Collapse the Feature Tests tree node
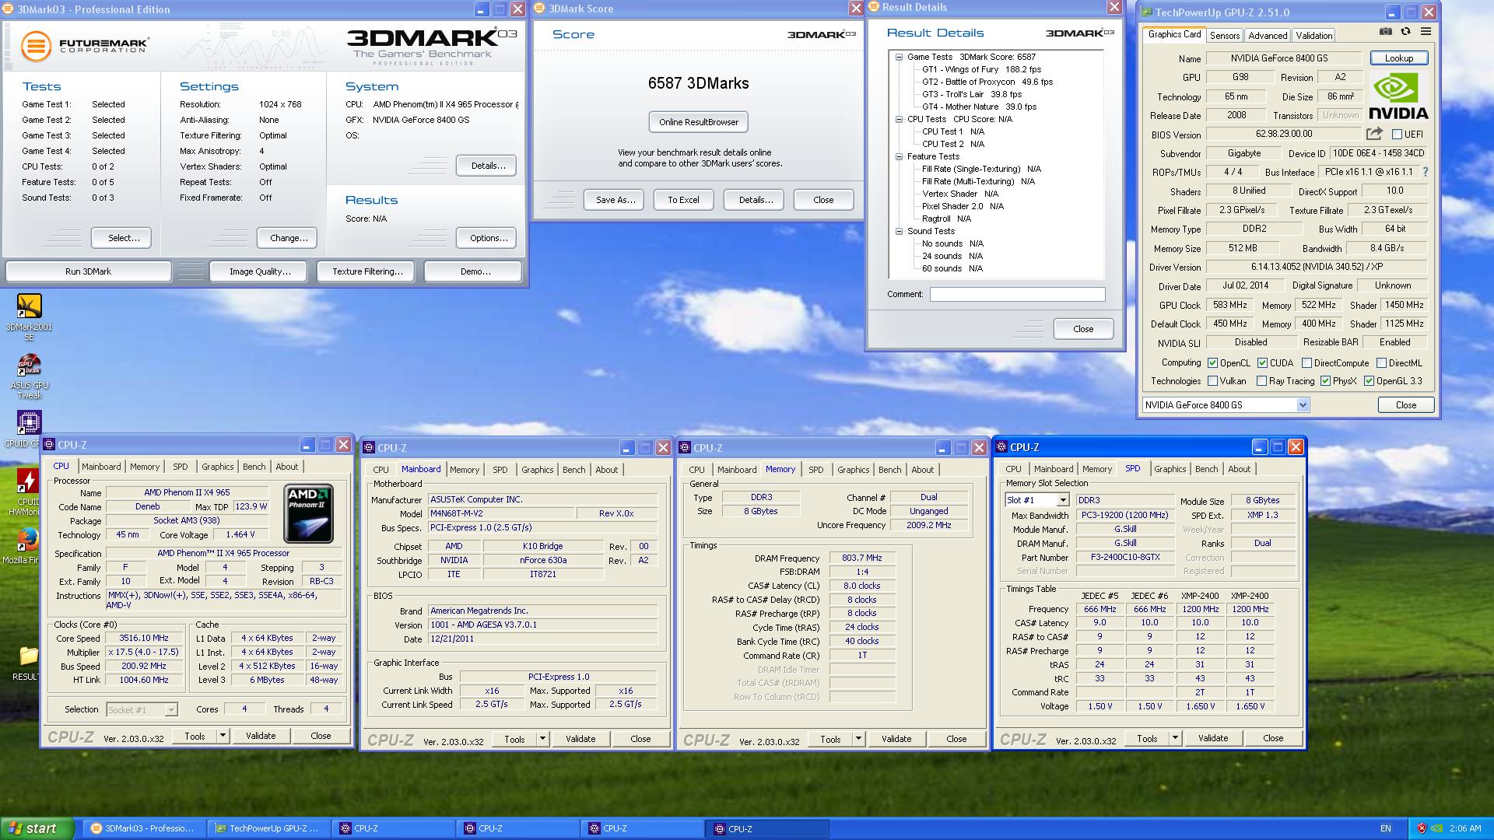This screenshot has height=840, width=1494. pos(899,156)
